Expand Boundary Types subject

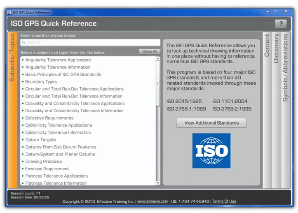(41, 82)
